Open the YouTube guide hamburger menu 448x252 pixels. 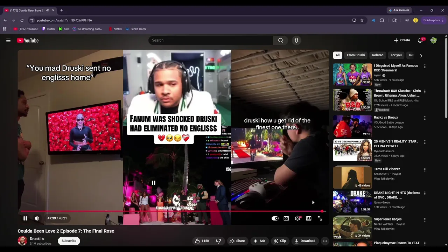pos(8,41)
